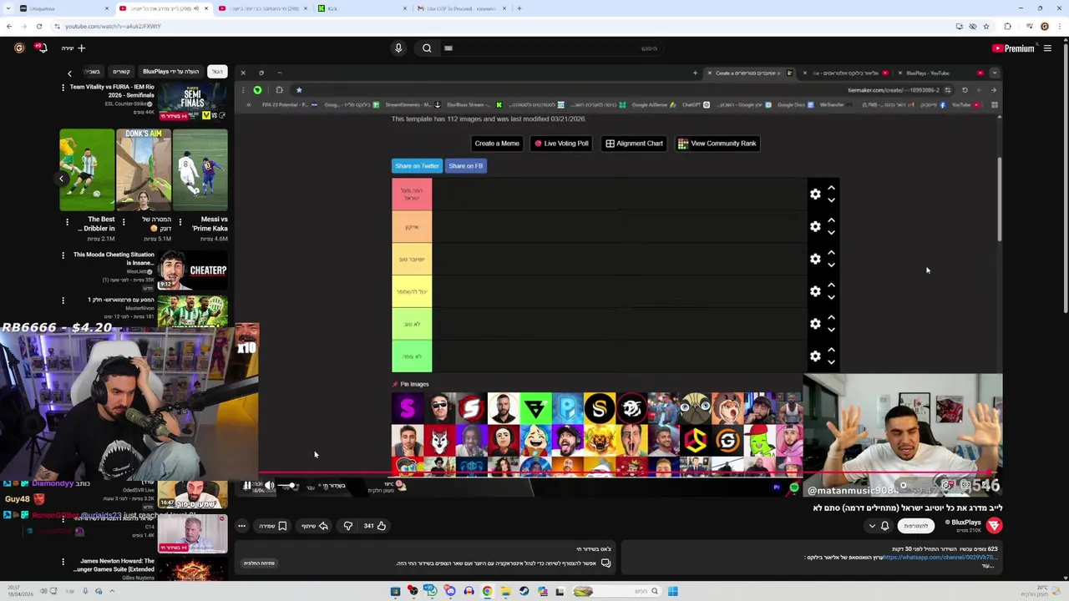
Task: Select the 'הכל' filter chip
Action: [x=217, y=72]
